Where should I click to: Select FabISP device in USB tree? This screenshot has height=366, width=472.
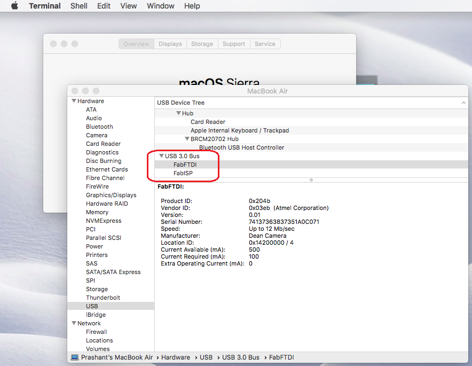[x=183, y=173]
